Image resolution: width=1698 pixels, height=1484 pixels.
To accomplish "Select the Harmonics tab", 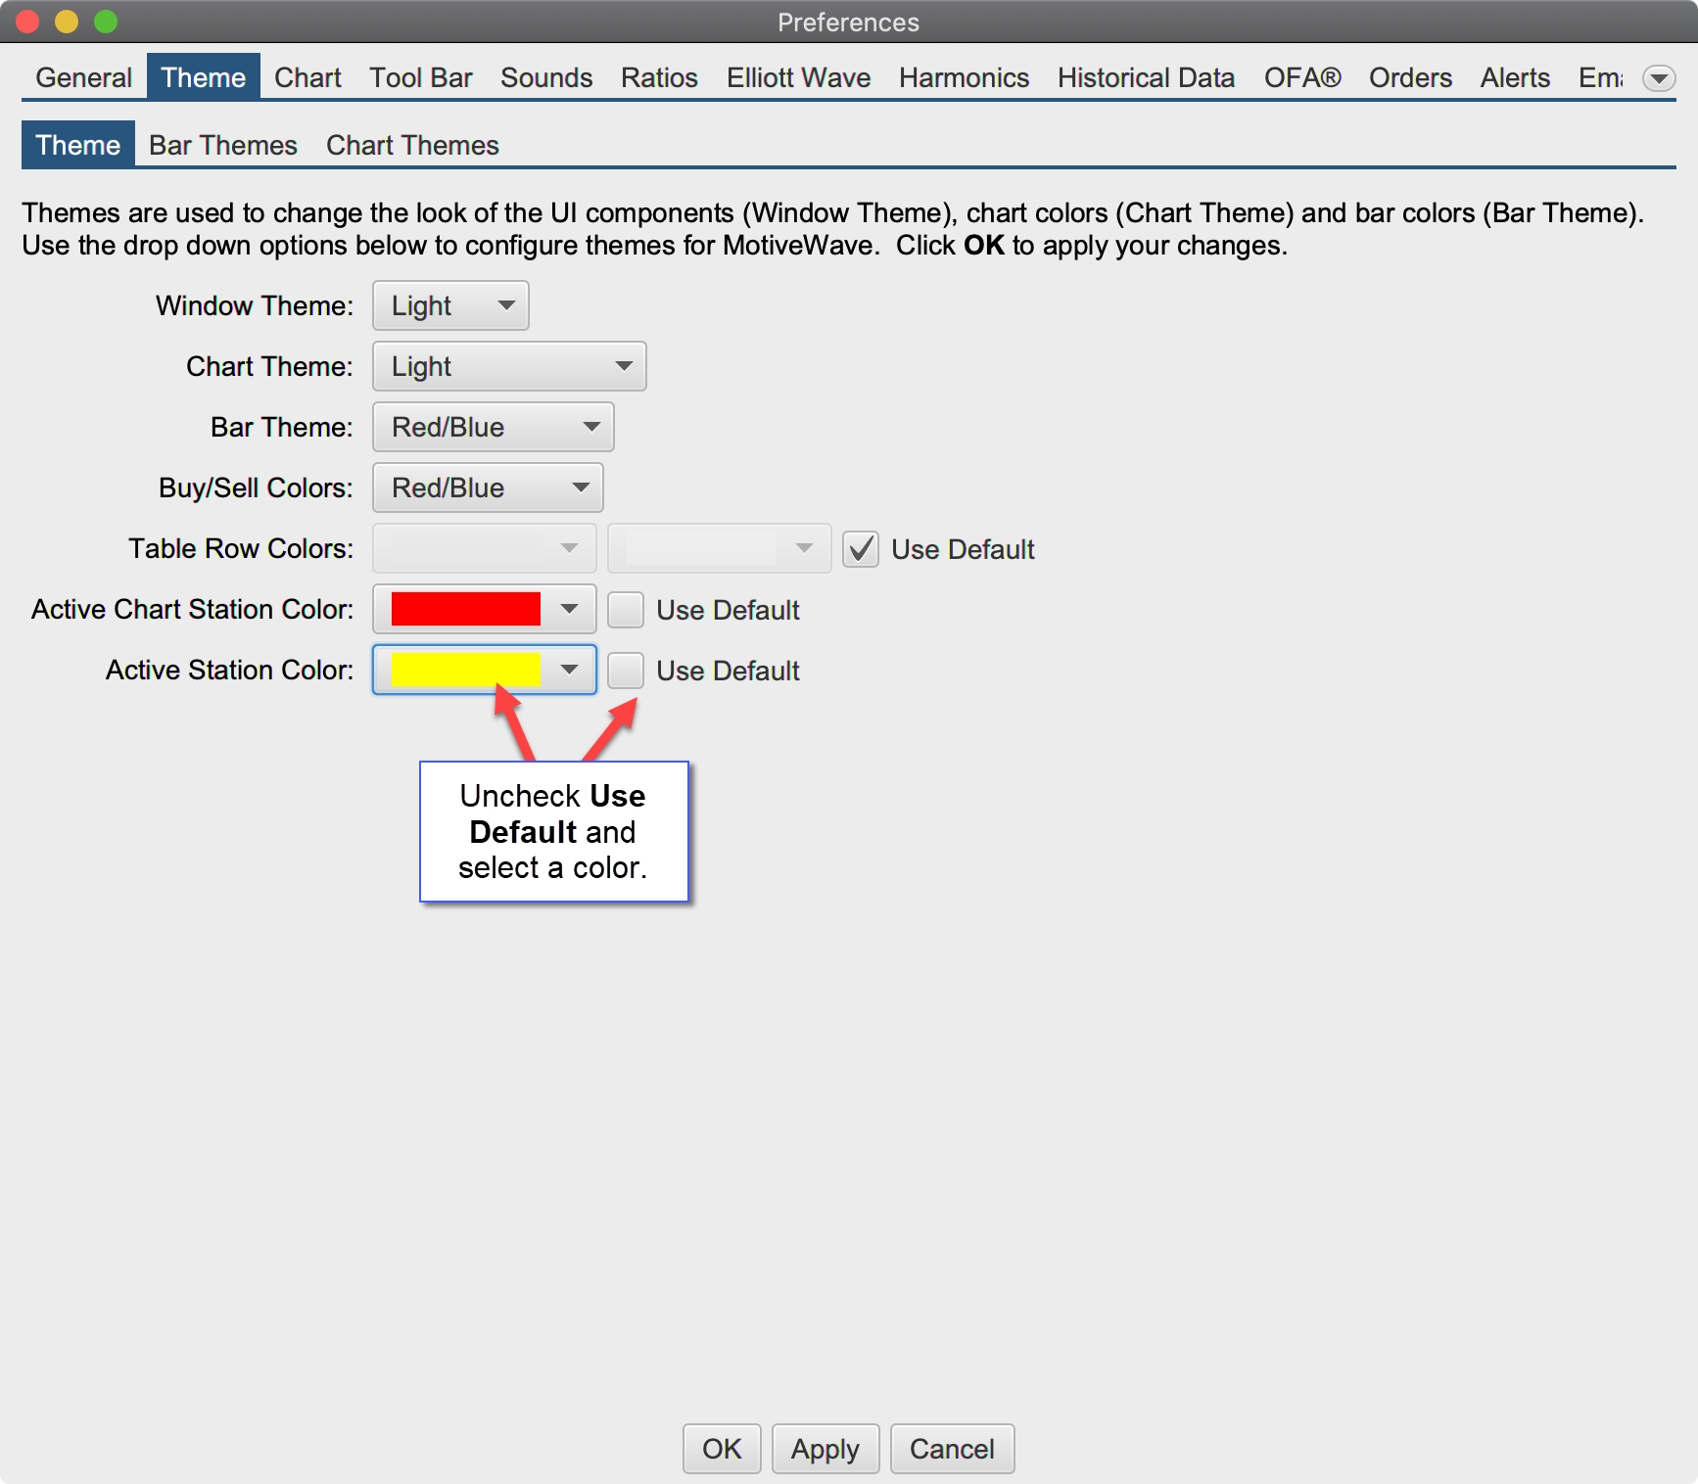I will [964, 78].
